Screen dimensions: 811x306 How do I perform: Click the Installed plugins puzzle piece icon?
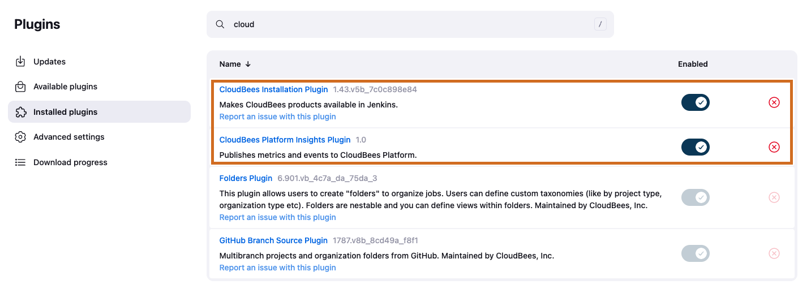pyautogui.click(x=20, y=112)
